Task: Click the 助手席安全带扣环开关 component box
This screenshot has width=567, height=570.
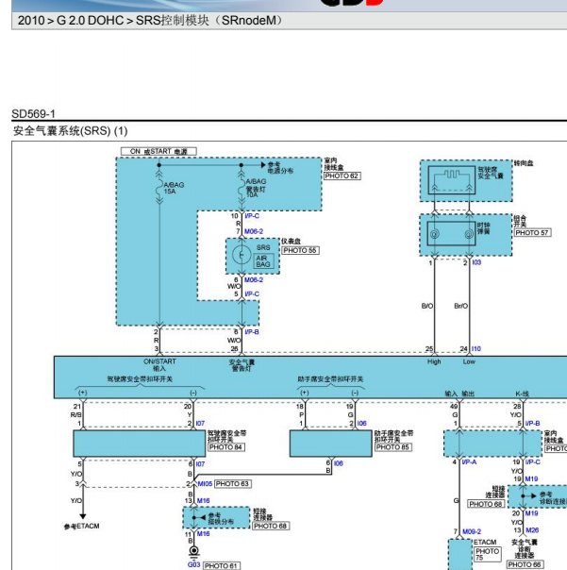Action: tap(331, 444)
